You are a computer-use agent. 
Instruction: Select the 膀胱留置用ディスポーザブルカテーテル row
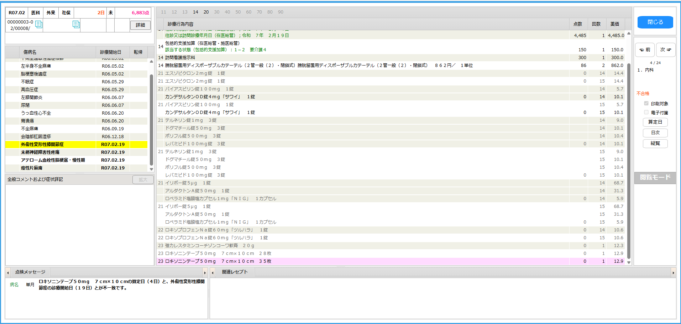coord(391,66)
